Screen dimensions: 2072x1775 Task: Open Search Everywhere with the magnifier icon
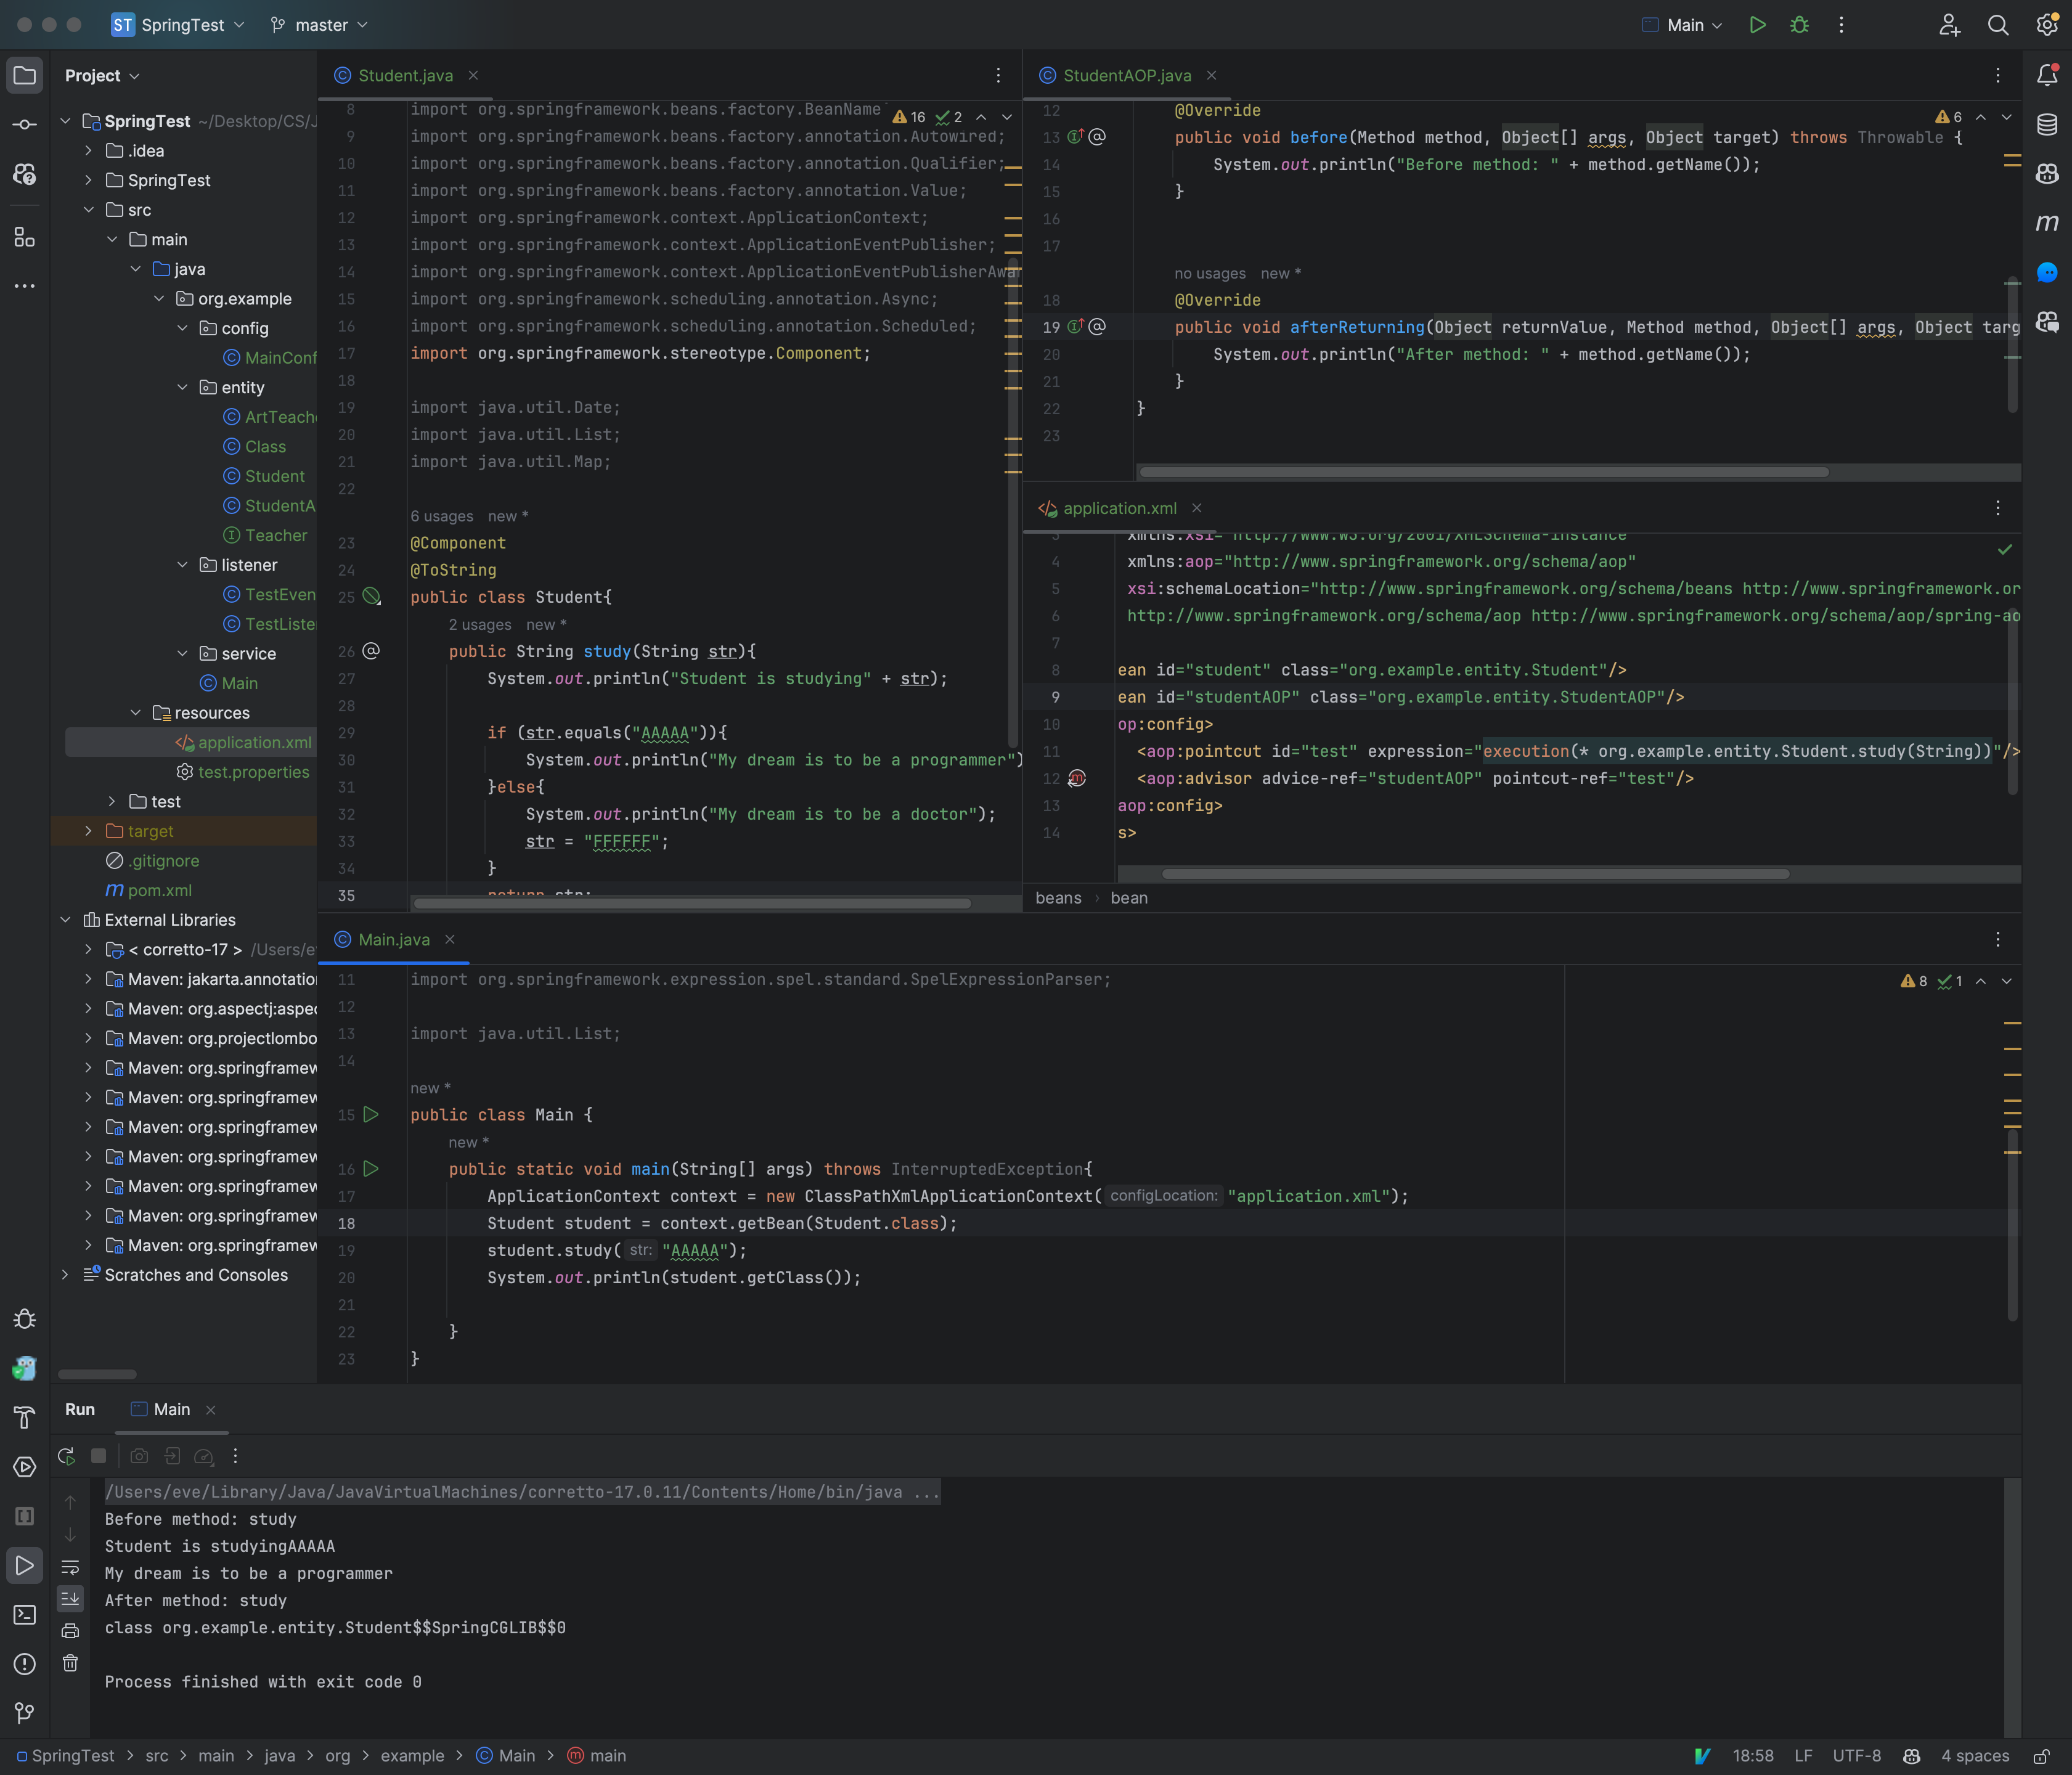(x=1998, y=25)
